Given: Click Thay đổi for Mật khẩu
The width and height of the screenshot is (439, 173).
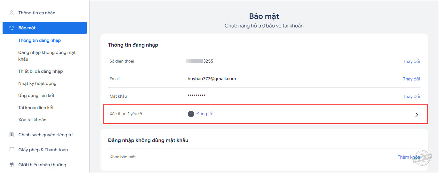Looking at the screenshot, I should [411, 96].
